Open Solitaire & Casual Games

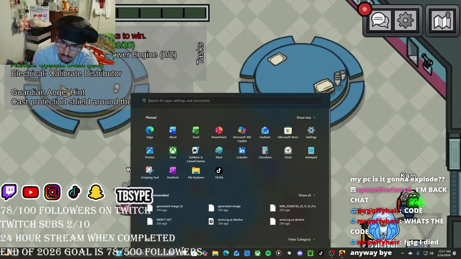(x=196, y=154)
